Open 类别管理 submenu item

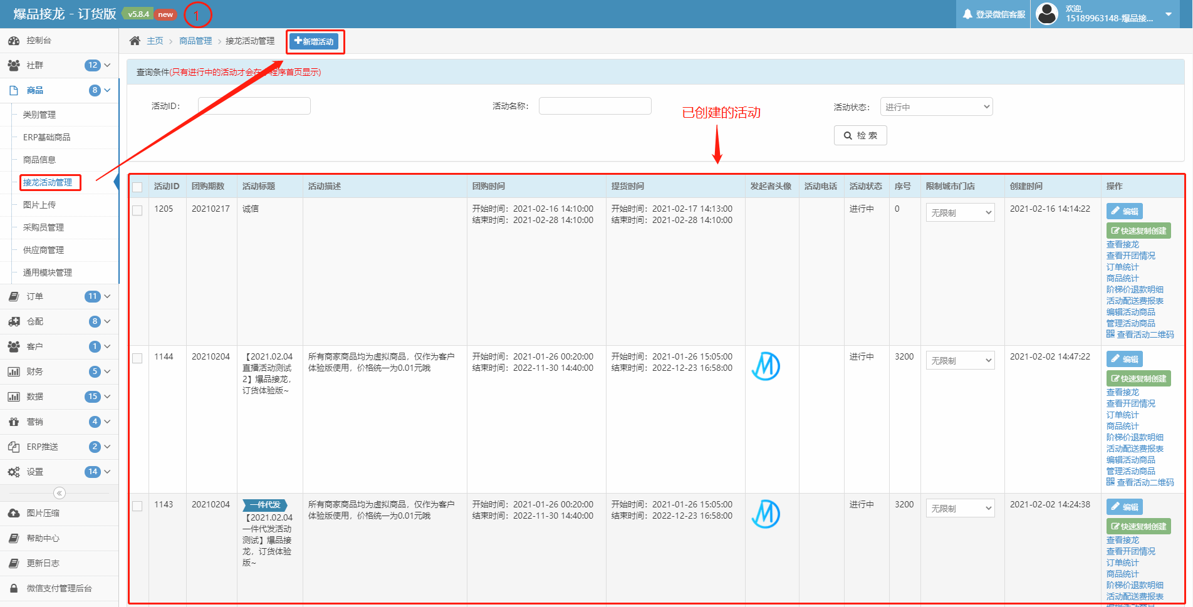tap(39, 115)
